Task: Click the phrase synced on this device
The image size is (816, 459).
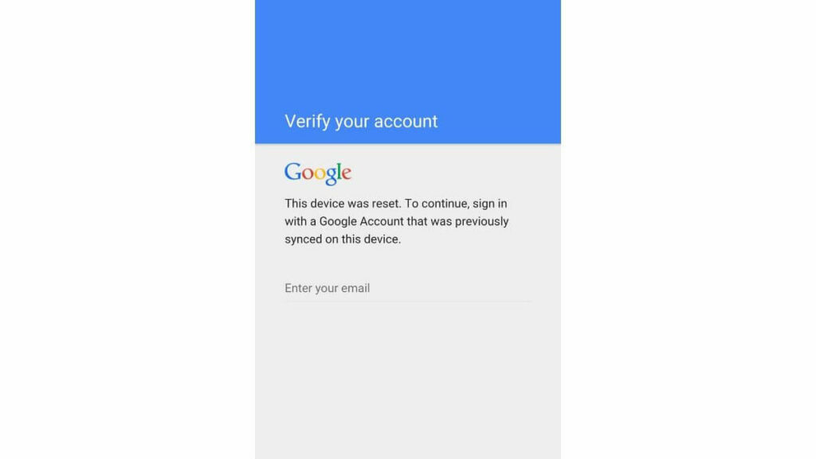Action: pos(343,239)
